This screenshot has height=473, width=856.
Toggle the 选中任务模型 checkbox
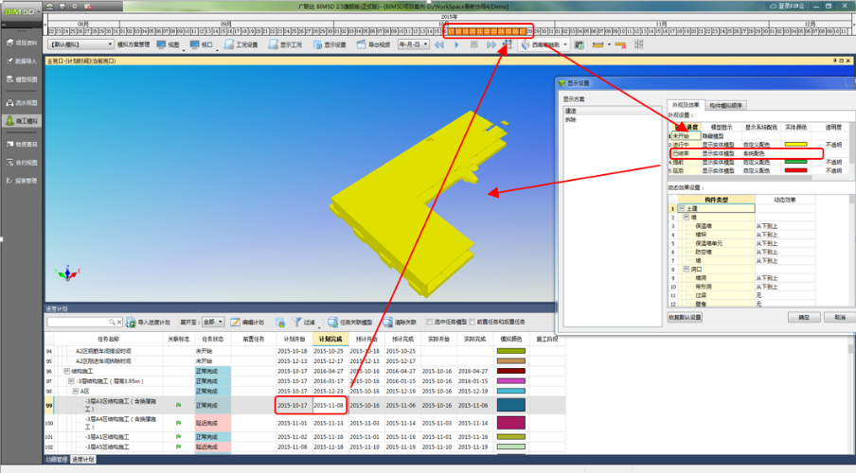pyautogui.click(x=429, y=322)
